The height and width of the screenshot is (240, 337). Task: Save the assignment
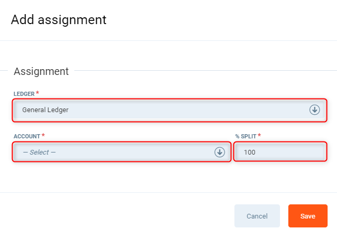coord(308,216)
